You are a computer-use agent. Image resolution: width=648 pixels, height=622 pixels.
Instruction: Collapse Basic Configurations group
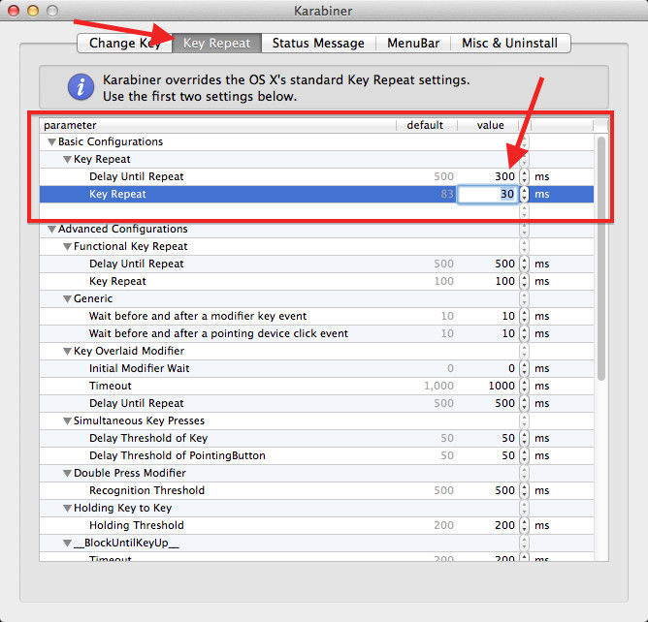tap(51, 142)
